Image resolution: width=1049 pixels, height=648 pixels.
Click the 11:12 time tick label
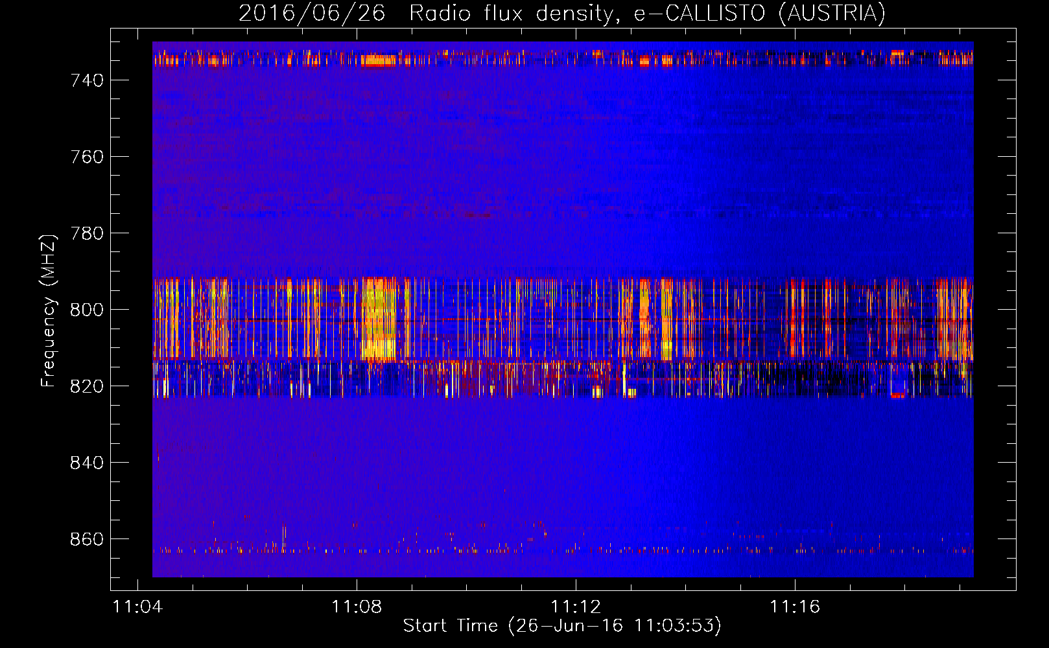click(x=576, y=607)
